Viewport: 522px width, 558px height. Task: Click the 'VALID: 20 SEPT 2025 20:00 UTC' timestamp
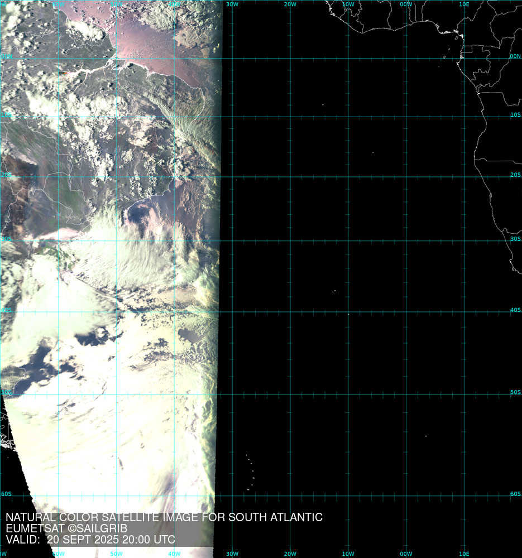click(x=90, y=540)
